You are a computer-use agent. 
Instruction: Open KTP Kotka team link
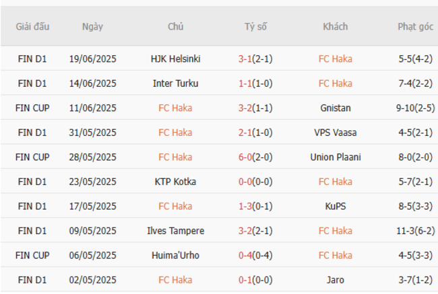[176, 182]
